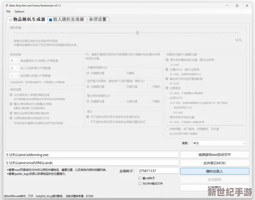Open the Options menu
255x200 pixels.
point(19,12)
